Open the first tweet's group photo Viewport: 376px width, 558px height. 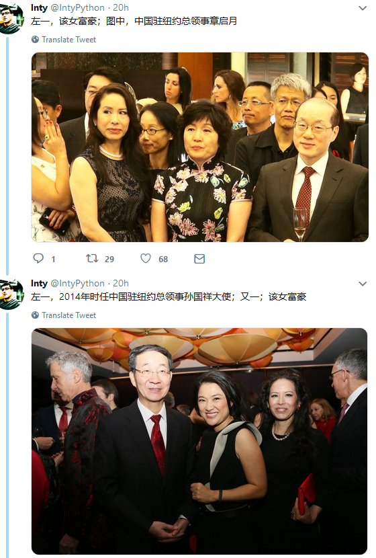coord(199,147)
